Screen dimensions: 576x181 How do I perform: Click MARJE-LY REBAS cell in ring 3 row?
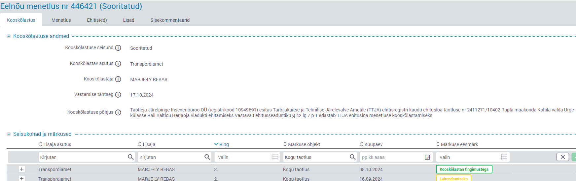[156, 169]
